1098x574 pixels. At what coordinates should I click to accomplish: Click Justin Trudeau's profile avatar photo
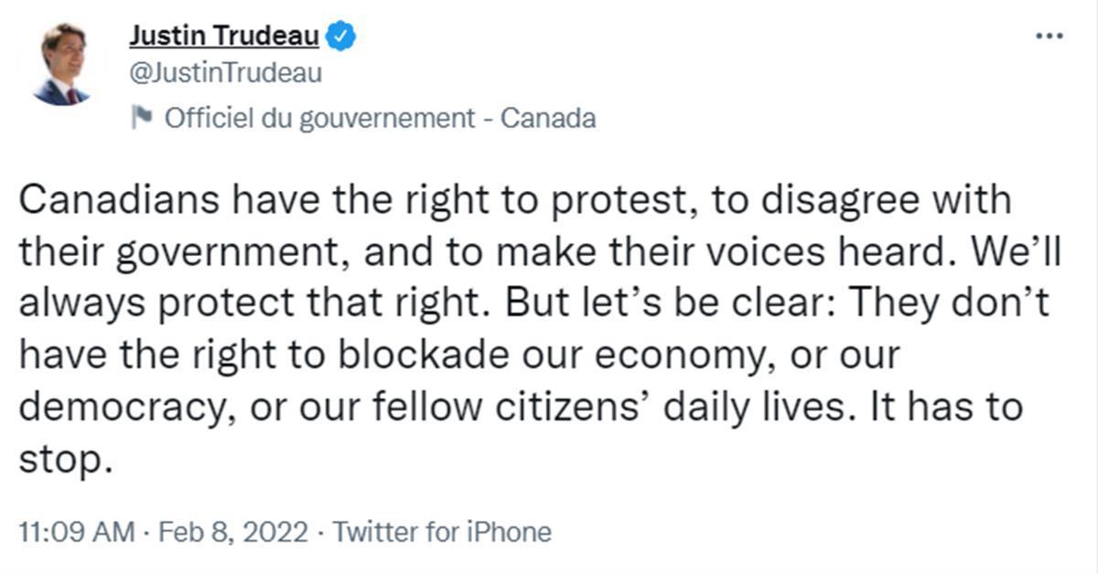[60, 63]
